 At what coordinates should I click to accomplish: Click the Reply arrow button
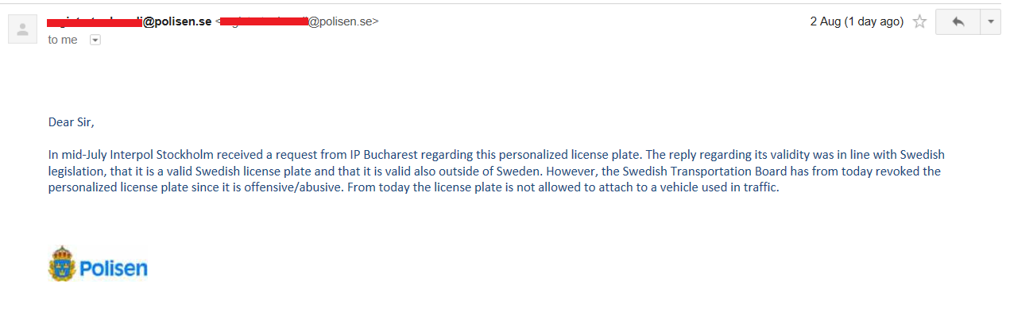[958, 22]
